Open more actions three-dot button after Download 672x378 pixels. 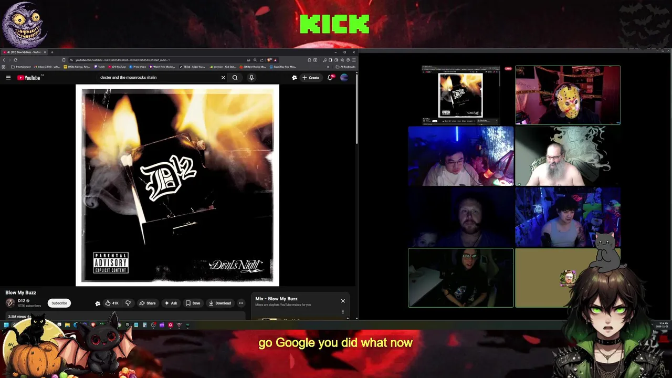click(241, 303)
